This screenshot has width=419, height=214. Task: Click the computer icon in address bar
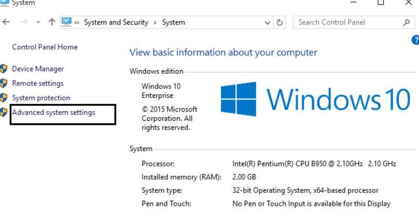(66, 22)
